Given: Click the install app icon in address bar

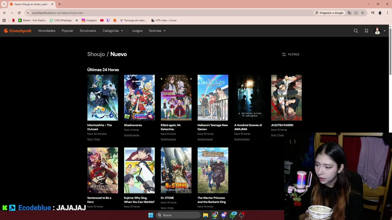Looking at the screenshot, I should (356, 13).
